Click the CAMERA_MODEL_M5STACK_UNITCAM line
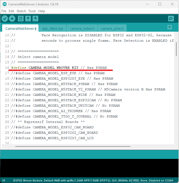This screenshot has width=179, height=183. tap(65, 106)
